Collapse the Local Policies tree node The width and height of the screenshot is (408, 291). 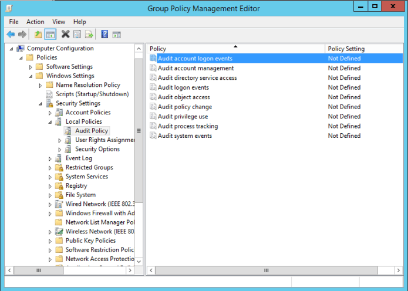click(50, 122)
